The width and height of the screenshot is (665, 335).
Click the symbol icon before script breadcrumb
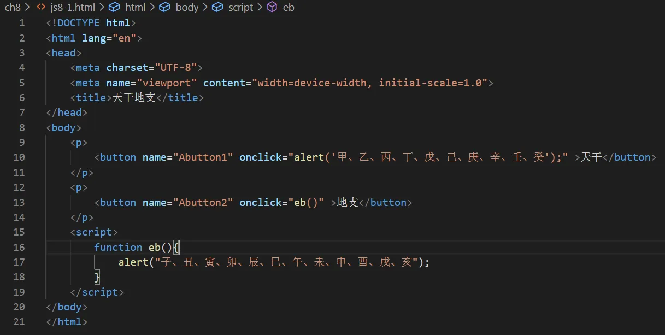(x=217, y=8)
